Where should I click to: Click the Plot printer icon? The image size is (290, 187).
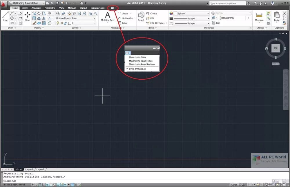(x=82, y=3)
